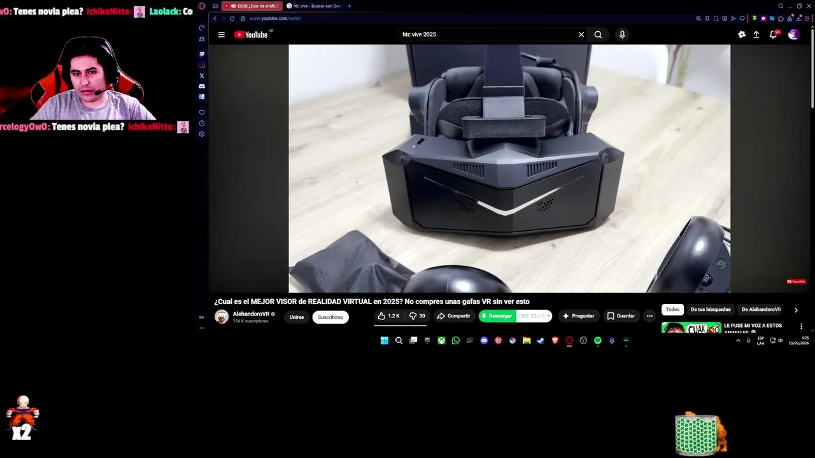
Task: Open sidebar bookmarks heart icon
Action: point(202,113)
